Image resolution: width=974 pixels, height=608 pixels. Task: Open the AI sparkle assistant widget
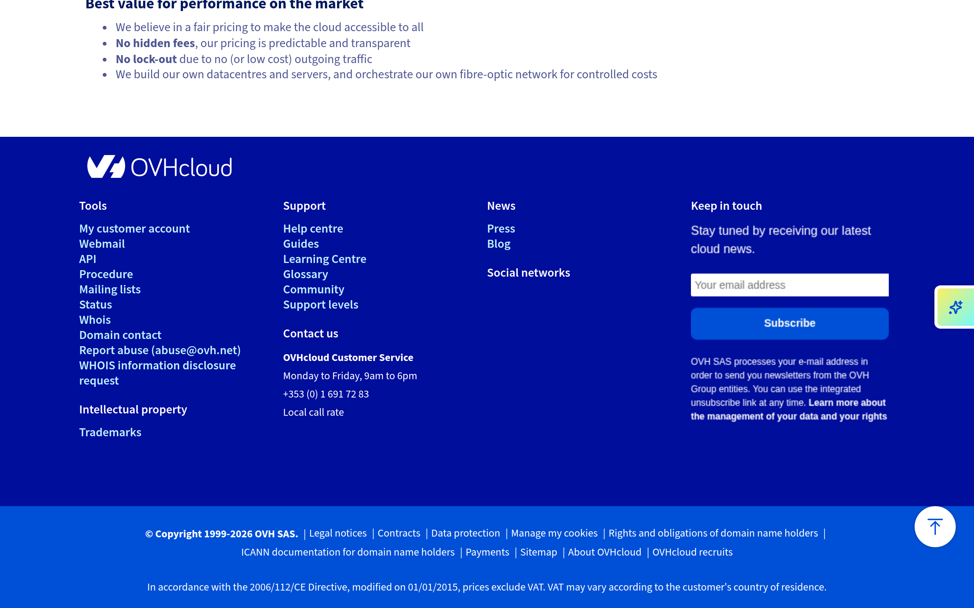coord(955,307)
